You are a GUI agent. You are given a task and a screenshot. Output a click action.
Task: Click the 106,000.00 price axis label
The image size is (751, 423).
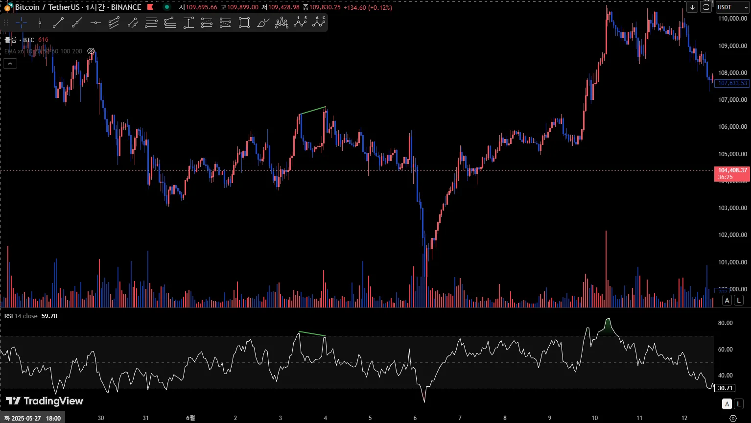(733, 127)
